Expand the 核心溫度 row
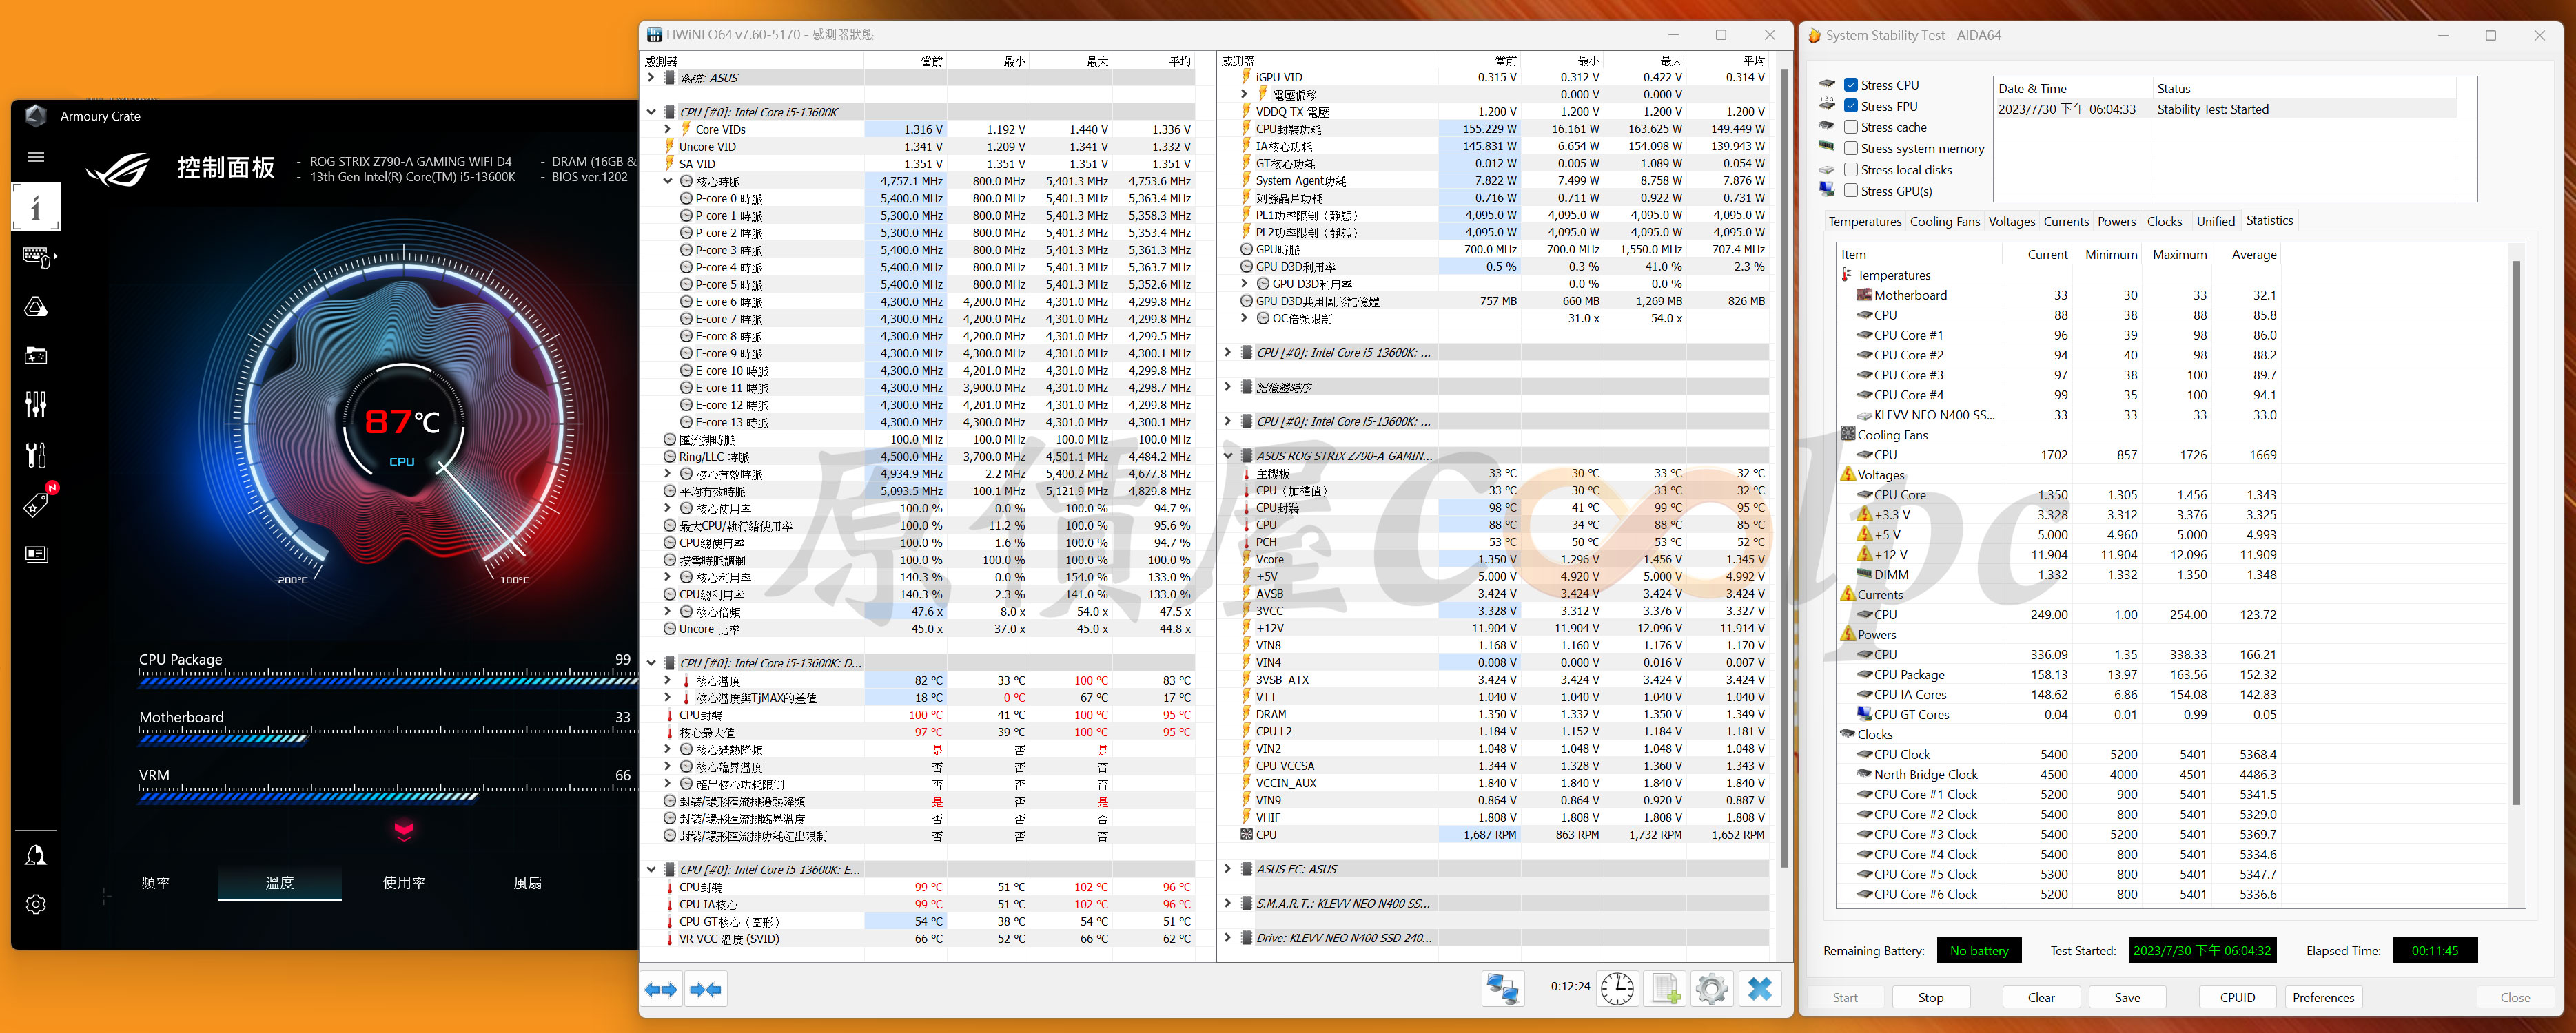This screenshot has width=2576, height=1033. (668, 680)
